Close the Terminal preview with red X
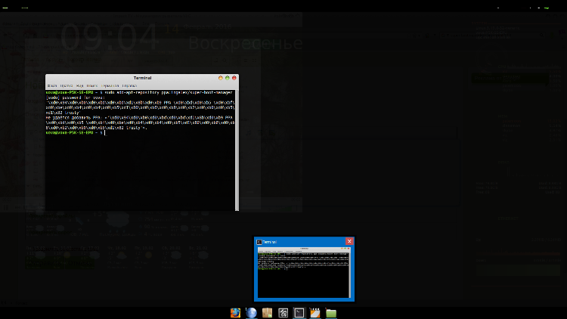 (x=349, y=241)
